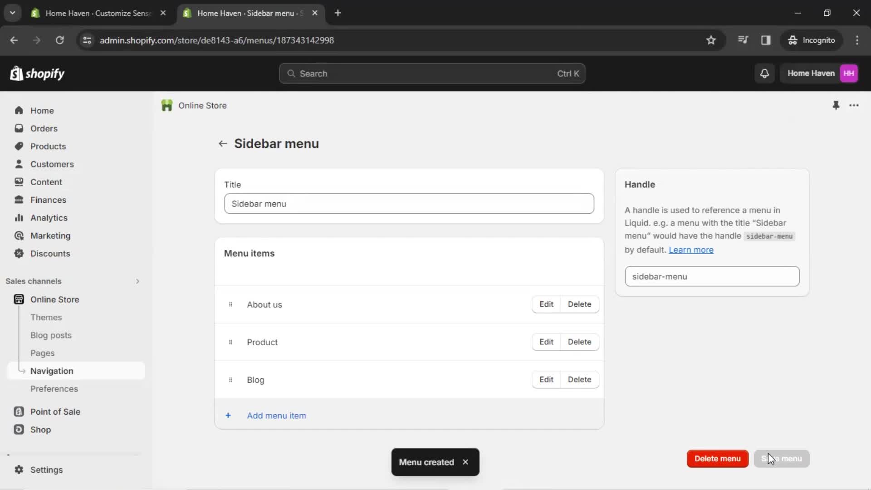Click the Orders sidebar icon
Viewport: 871px width, 490px height.
(x=19, y=128)
